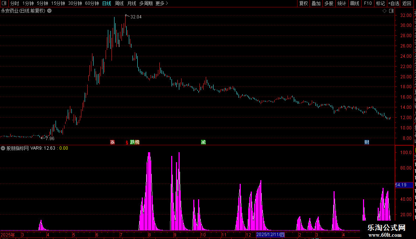Click the 2025年 label on time axis
This screenshot has width=416, height=239.
8,235
